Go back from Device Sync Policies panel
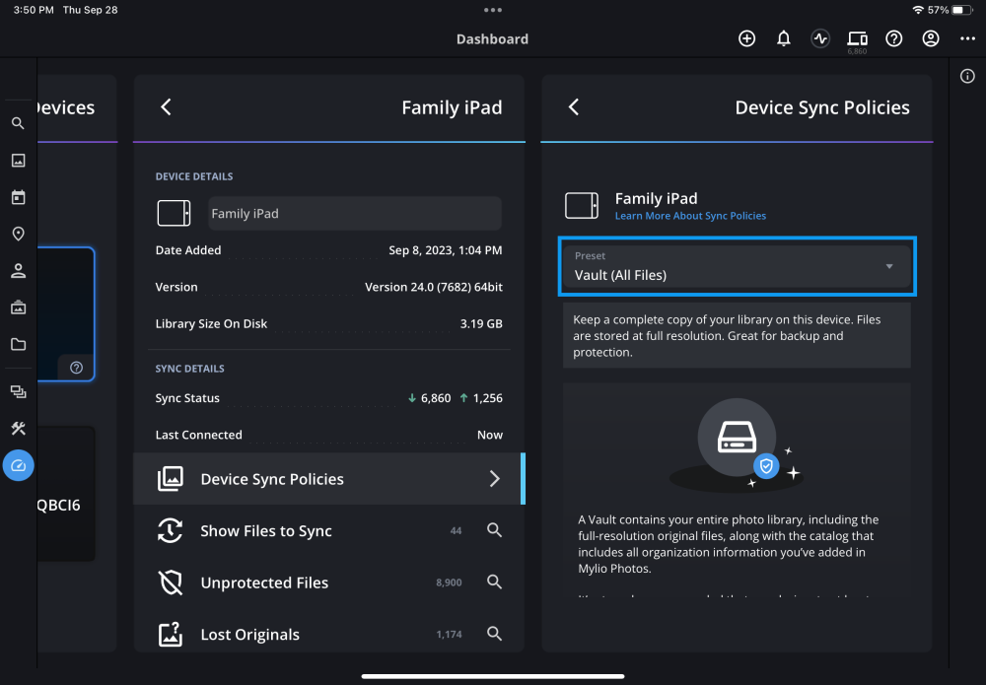Image resolution: width=986 pixels, height=685 pixels. [x=574, y=106]
